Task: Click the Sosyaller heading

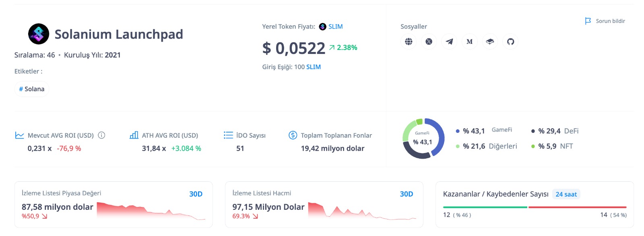Action: [x=414, y=27]
